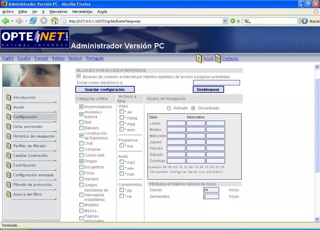
Task: Click the Ayuda question-mark book icon
Action: 199,58
